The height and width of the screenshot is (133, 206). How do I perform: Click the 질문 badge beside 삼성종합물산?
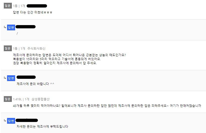coord(8,99)
